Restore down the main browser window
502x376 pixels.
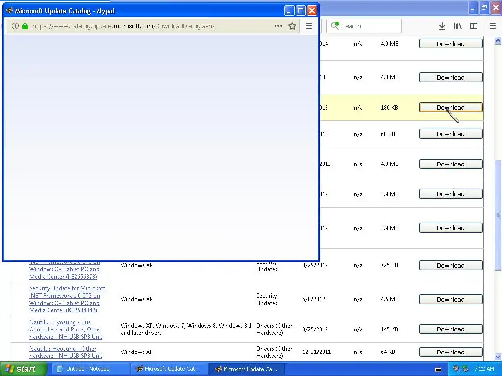pyautogui.click(x=484, y=8)
